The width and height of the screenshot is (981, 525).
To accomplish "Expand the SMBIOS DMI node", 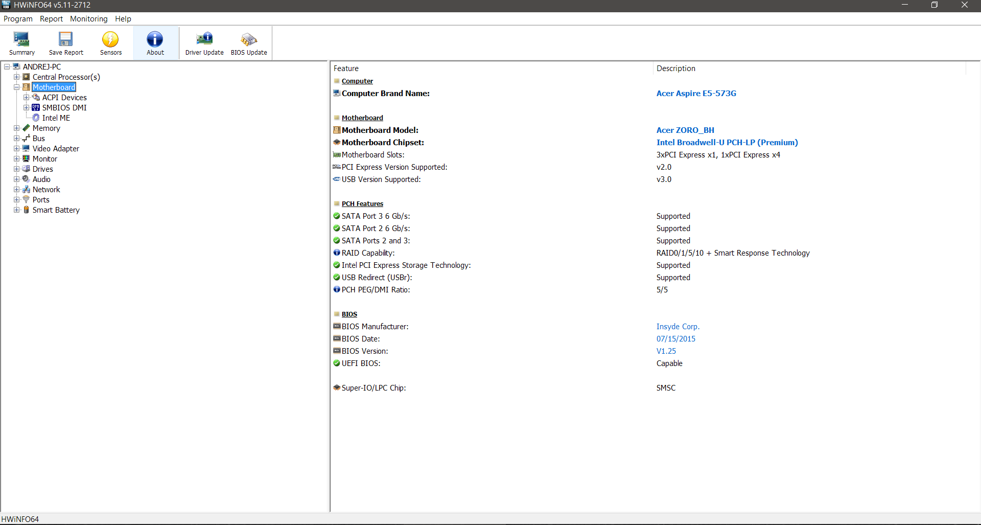I will pos(26,107).
